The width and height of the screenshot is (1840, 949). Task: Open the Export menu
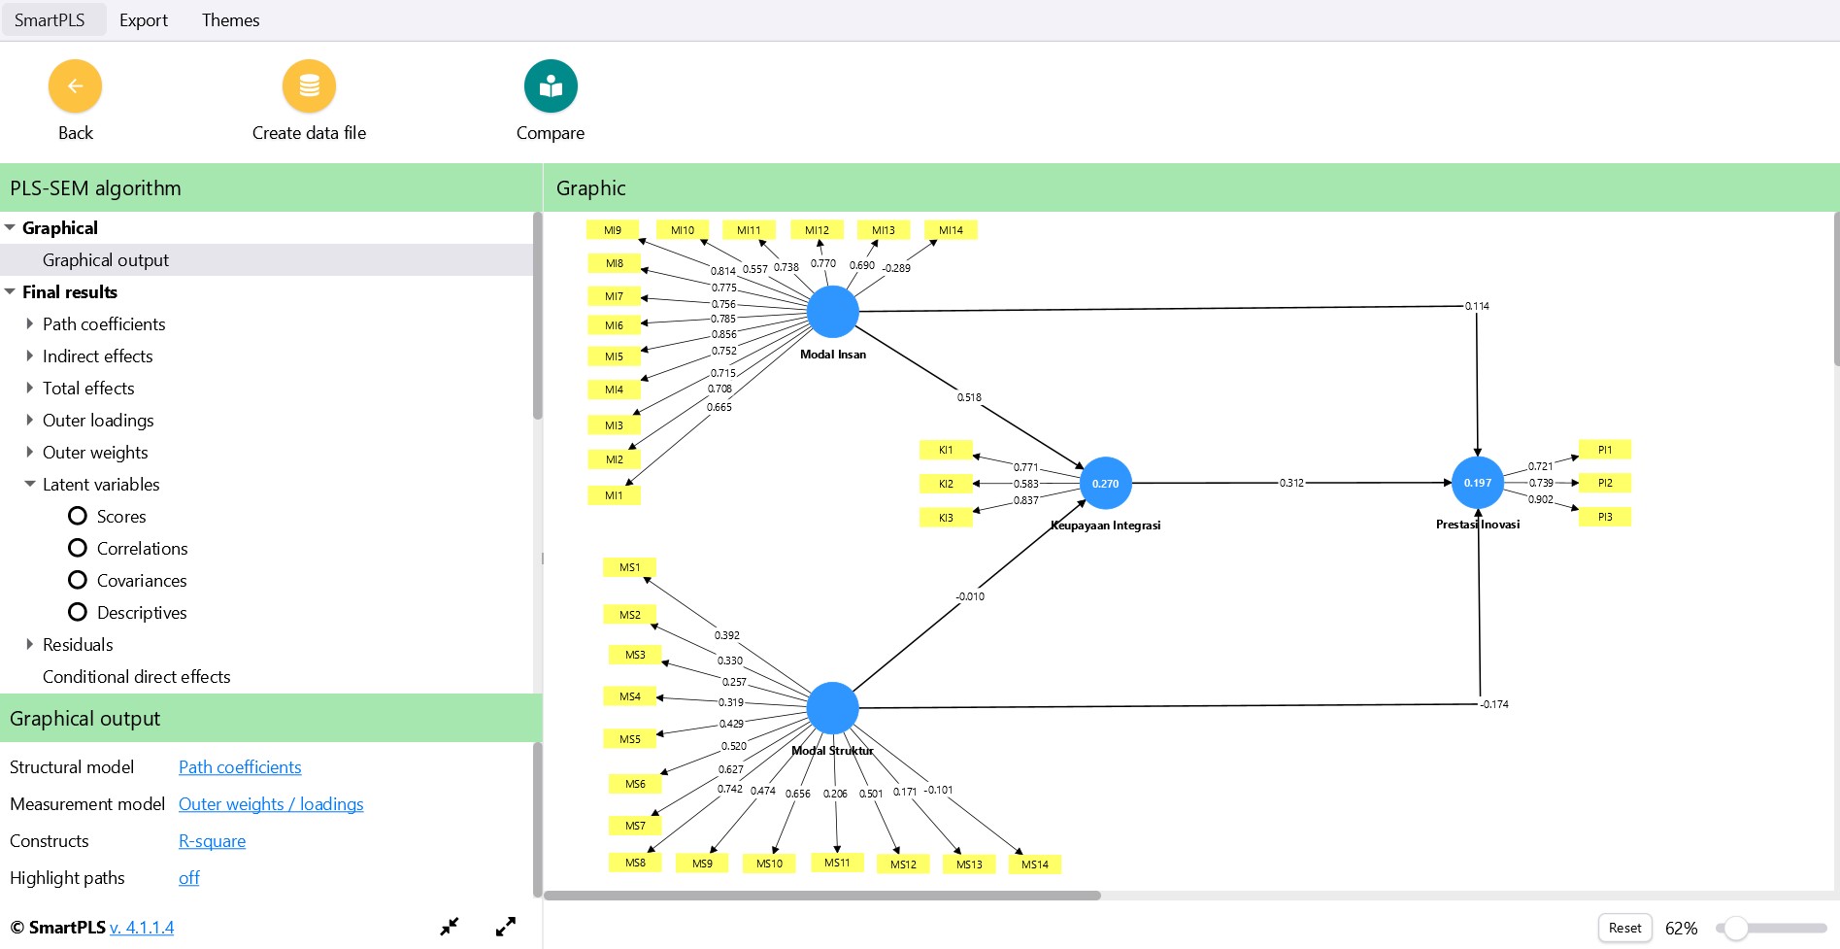[x=143, y=20]
